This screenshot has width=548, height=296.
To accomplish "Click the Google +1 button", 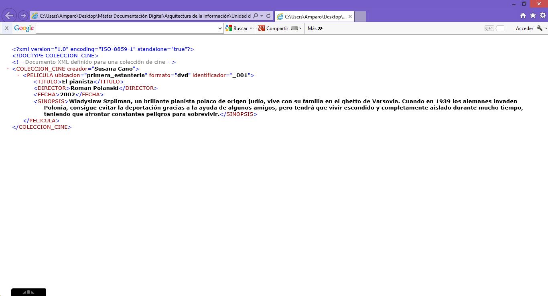I will click(x=489, y=28).
